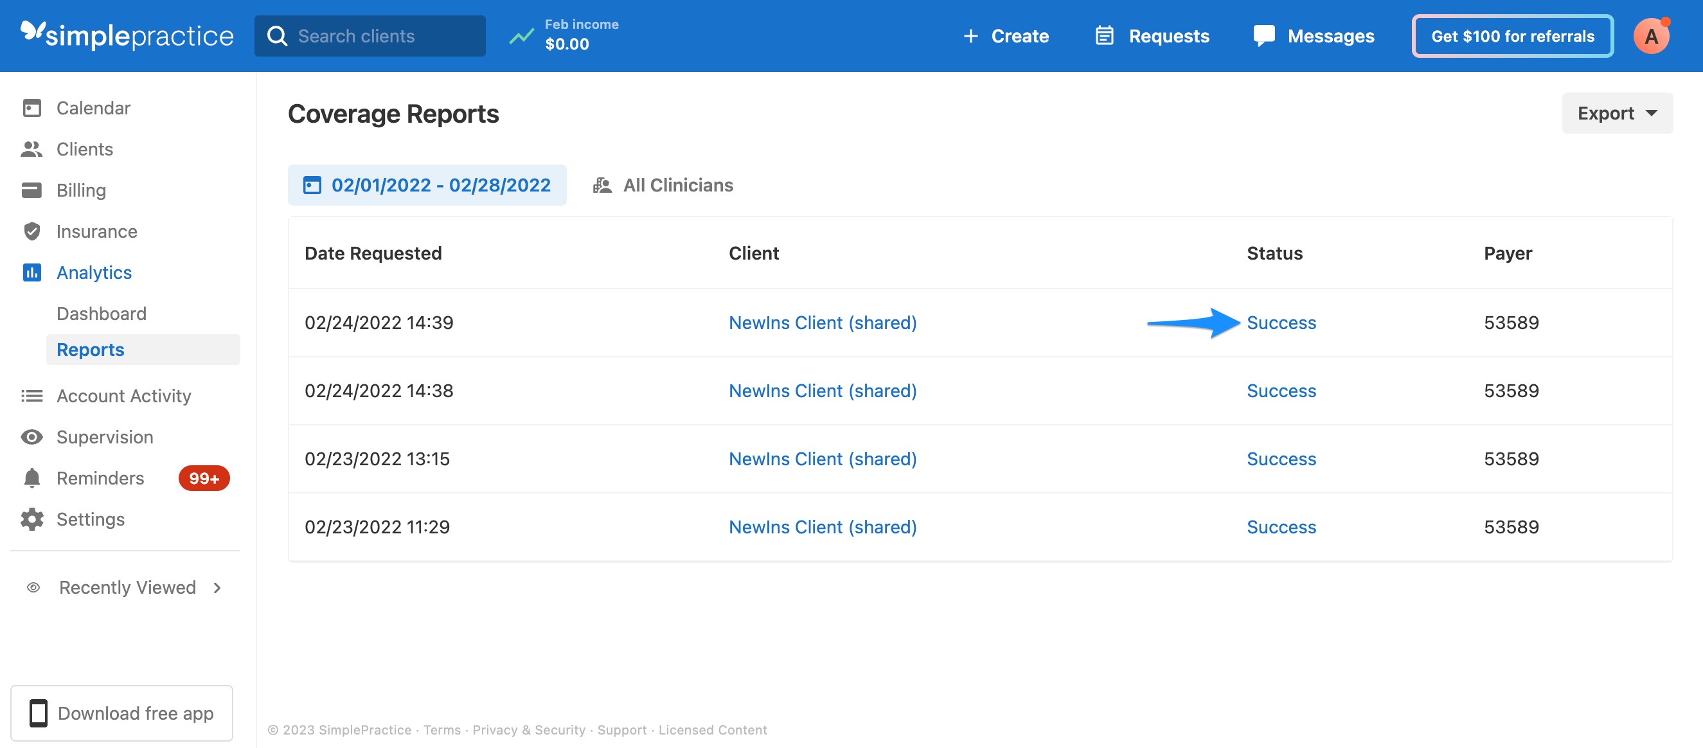Open the Success status for 02/24/2022 14:39
The height and width of the screenshot is (748, 1703).
pos(1281,323)
